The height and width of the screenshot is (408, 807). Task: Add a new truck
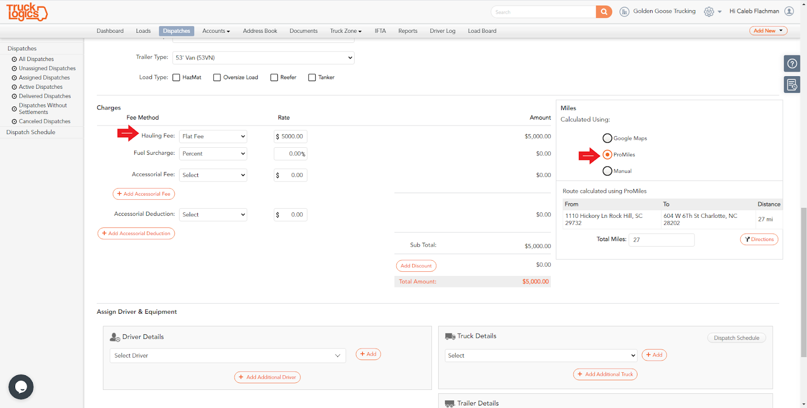pos(654,355)
